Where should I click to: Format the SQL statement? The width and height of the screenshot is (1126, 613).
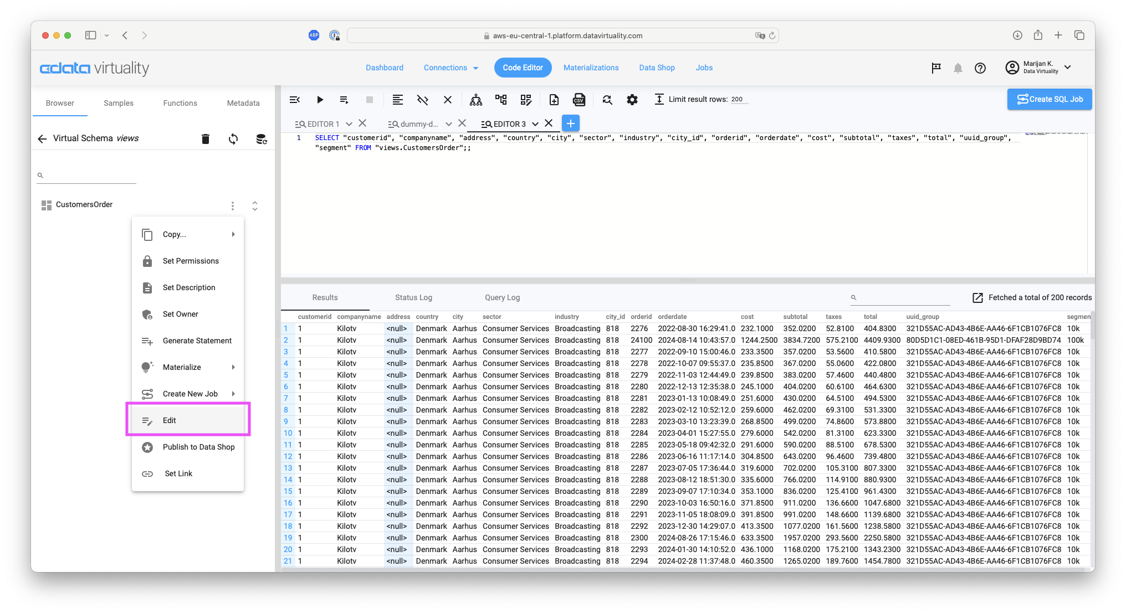397,100
